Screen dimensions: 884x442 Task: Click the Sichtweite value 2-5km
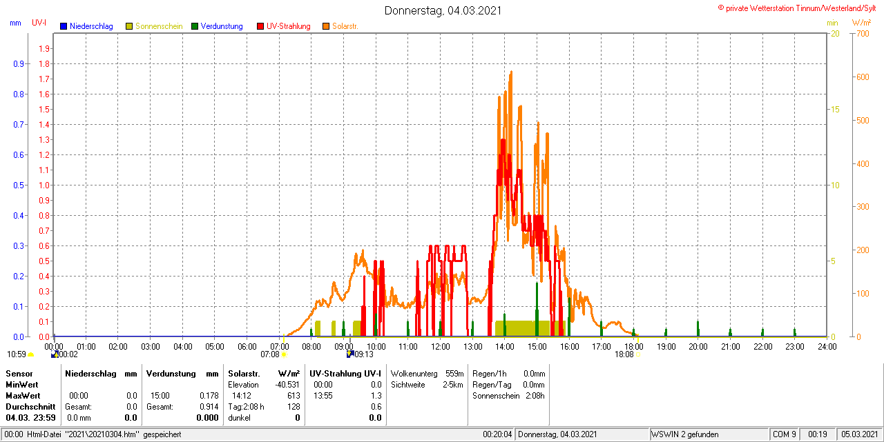click(453, 384)
